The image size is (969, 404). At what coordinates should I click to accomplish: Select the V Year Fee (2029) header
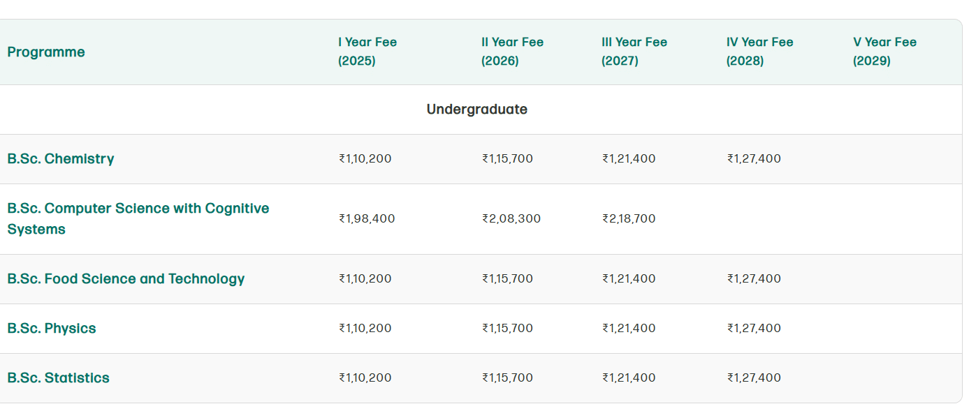coord(884,52)
